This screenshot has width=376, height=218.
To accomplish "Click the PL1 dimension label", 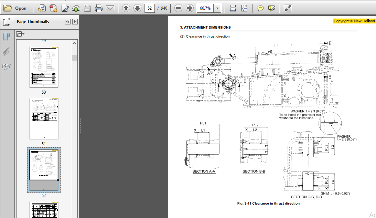I will (203, 123).
